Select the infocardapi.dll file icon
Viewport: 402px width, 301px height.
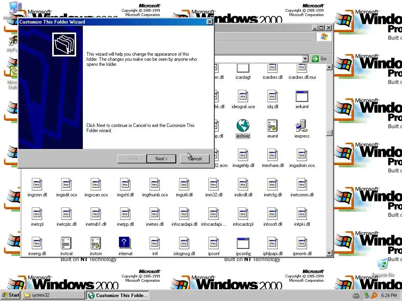click(184, 214)
